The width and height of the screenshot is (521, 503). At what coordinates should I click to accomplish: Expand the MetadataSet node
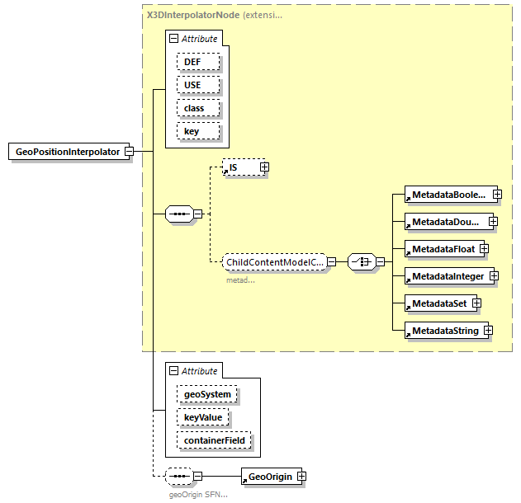[476, 303]
